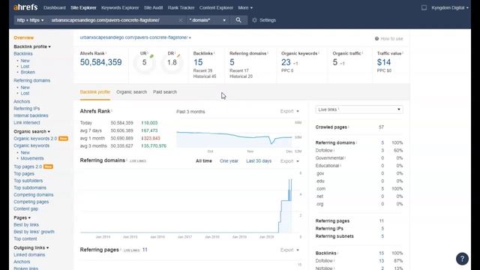
Task: Open Internal backlinks sidebar link
Action: 31,115
